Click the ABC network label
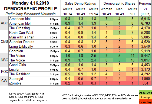Image resolution: width=152 pixels, height=104 pixels. pos(4,23)
